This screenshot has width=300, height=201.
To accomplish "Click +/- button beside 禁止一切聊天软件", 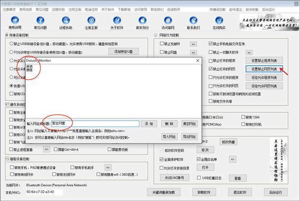I will [x=249, y=52].
